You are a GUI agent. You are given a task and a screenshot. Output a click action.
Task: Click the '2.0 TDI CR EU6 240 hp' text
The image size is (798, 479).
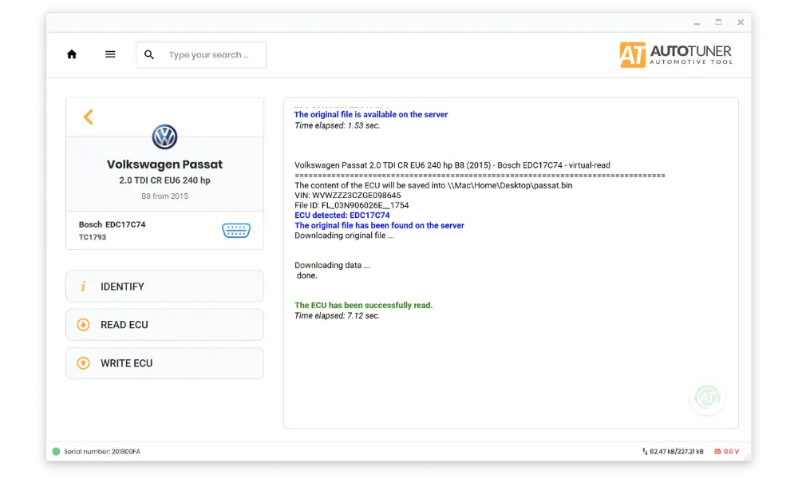(x=164, y=180)
